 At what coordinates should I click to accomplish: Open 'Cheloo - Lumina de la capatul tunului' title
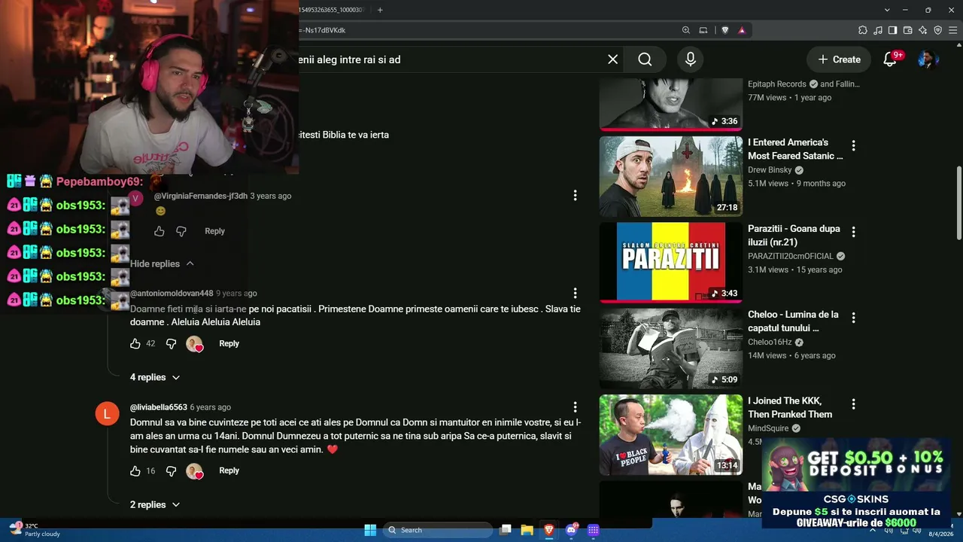click(x=793, y=321)
